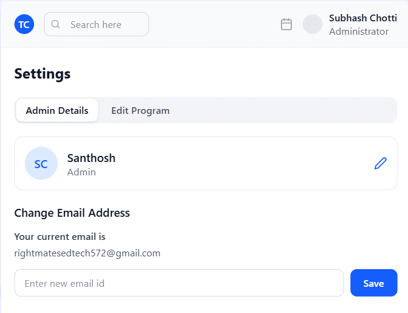Screen dimensions: 408x313
Task: Click the Admin role label under Santhosh
Action: tap(81, 172)
